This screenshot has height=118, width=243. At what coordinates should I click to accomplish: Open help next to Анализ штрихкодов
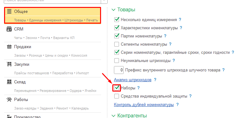155,80
